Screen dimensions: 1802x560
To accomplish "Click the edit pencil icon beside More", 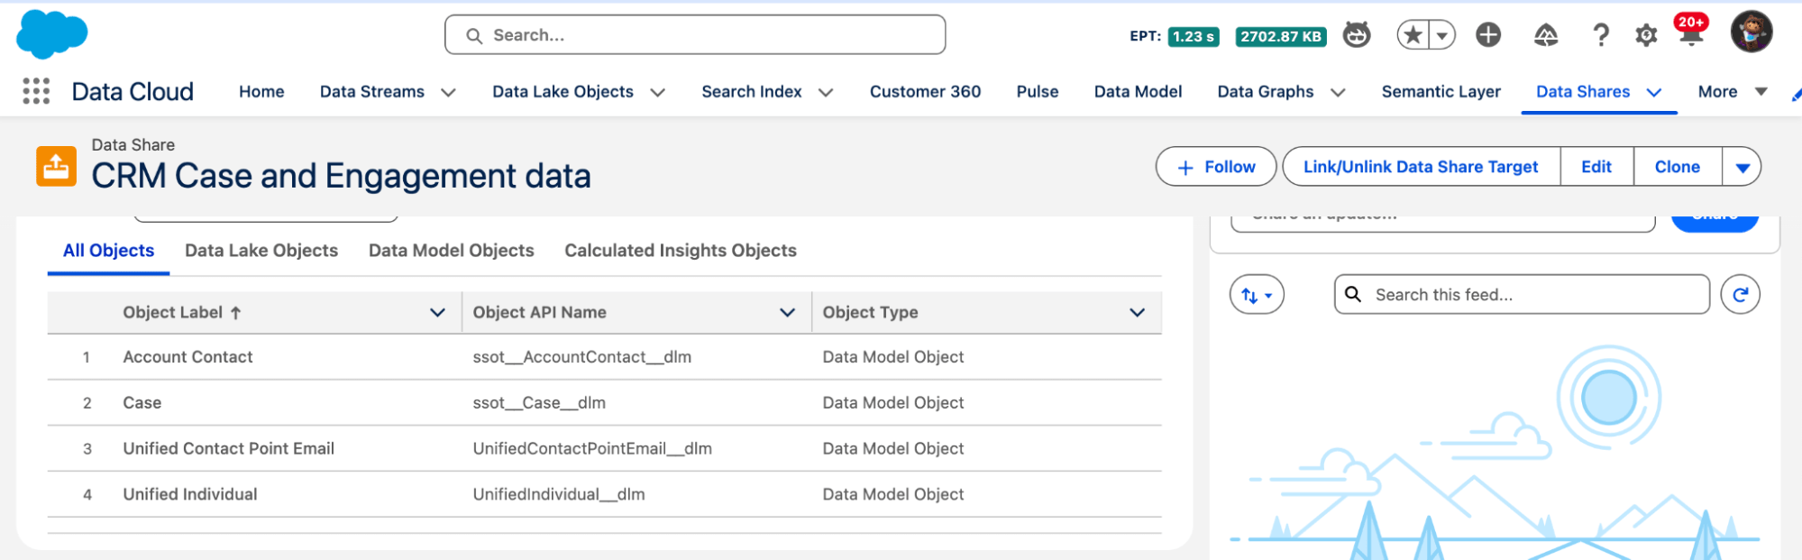I will click(1796, 94).
